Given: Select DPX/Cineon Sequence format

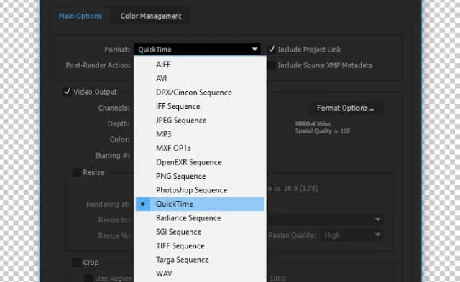Looking at the screenshot, I should (200, 93).
